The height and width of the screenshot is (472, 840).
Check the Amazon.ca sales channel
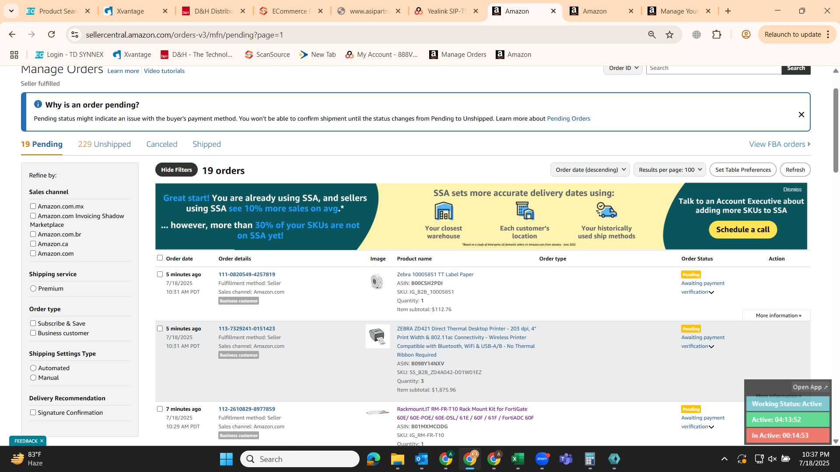click(x=33, y=244)
